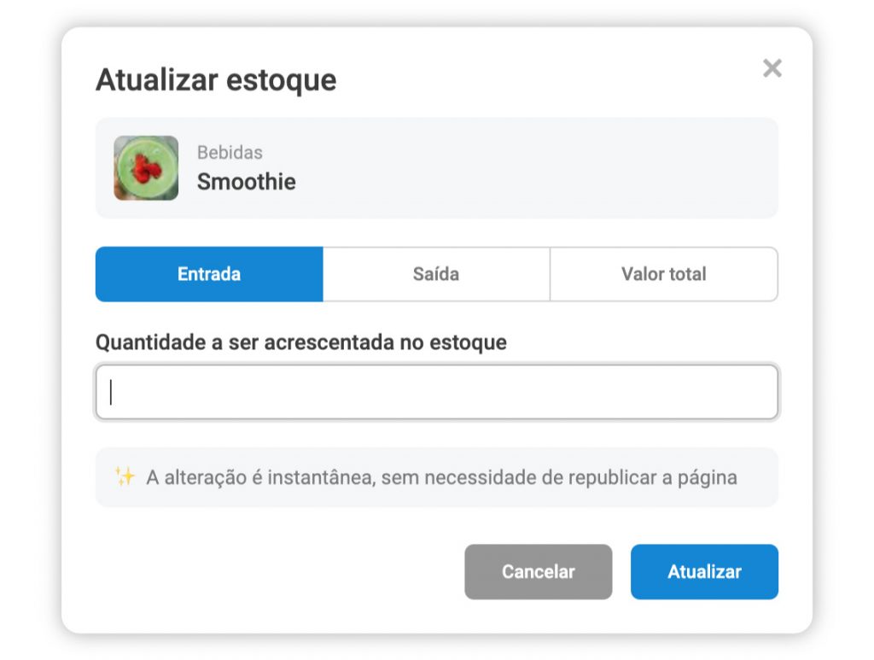The width and height of the screenshot is (874, 660).
Task: Click the highlighted Entrada toggle area
Action: [209, 274]
